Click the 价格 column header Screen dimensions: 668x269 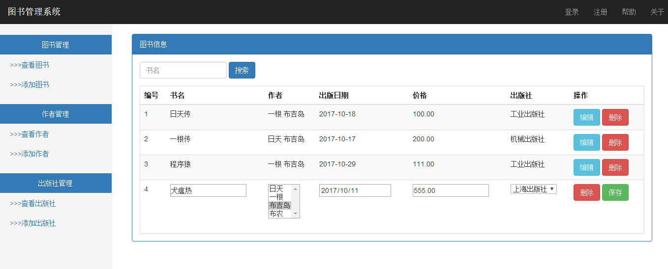(x=420, y=95)
